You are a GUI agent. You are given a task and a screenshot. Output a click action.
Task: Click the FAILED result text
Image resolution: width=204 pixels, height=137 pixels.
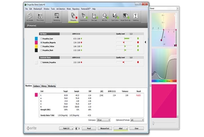click(x=138, y=95)
